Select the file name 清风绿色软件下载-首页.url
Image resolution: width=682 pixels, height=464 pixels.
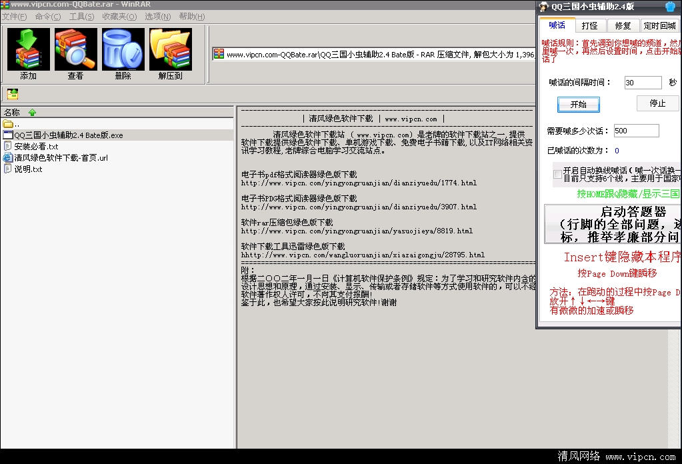coord(61,158)
